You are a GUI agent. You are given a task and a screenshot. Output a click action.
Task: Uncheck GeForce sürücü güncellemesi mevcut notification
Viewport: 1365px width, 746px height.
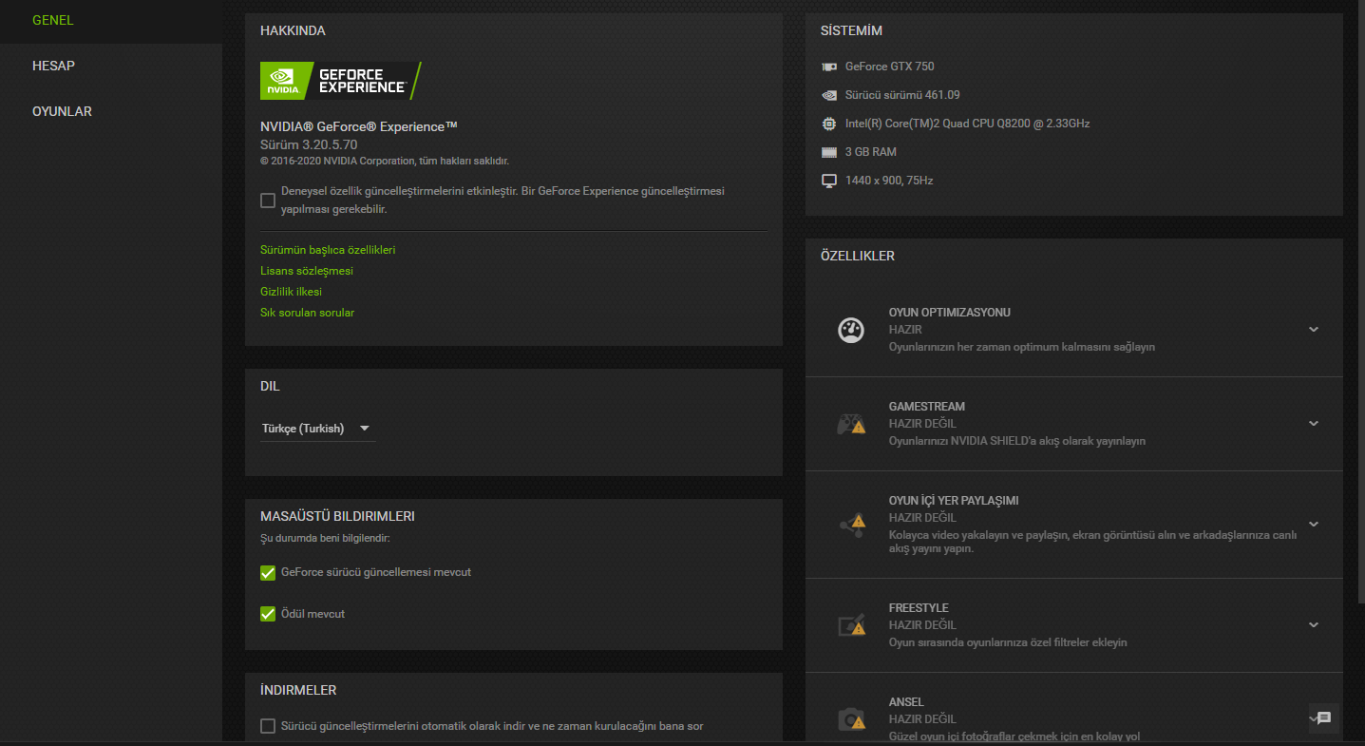268,573
